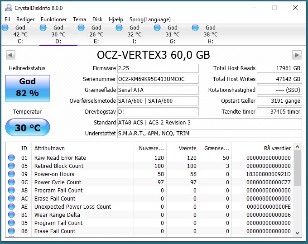
Task: Click the Standard field ATA8-ACS
Action: (x=210, y=123)
